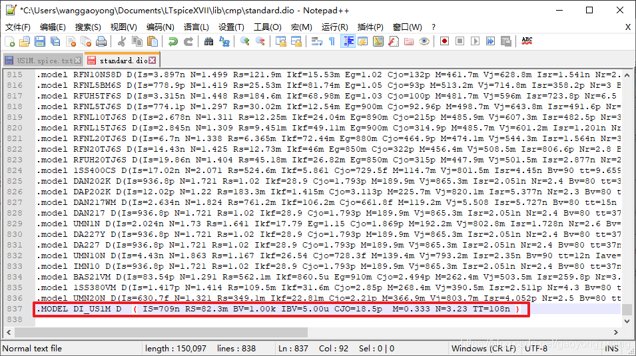Start recording a macro
636x356 pixels.
(x=445, y=41)
